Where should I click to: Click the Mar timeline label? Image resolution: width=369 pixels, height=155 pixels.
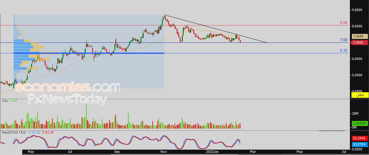253,152
